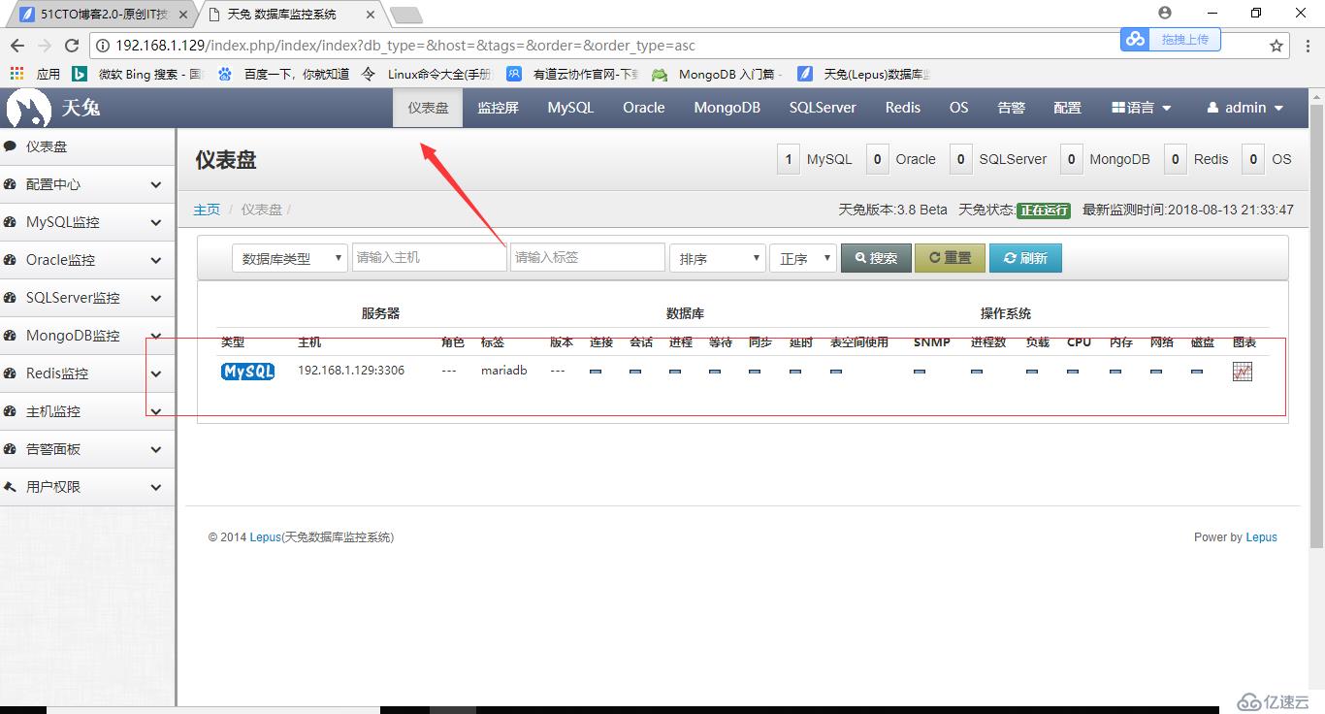Image resolution: width=1325 pixels, height=714 pixels.
Task: Click the 搜索 search button
Action: coord(876,258)
